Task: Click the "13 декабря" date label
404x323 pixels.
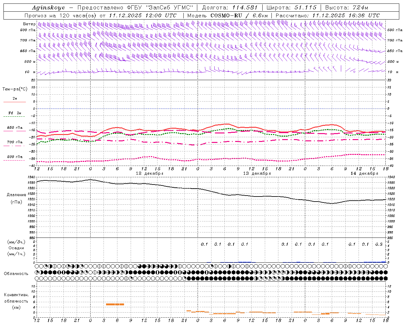Action: (257, 173)
